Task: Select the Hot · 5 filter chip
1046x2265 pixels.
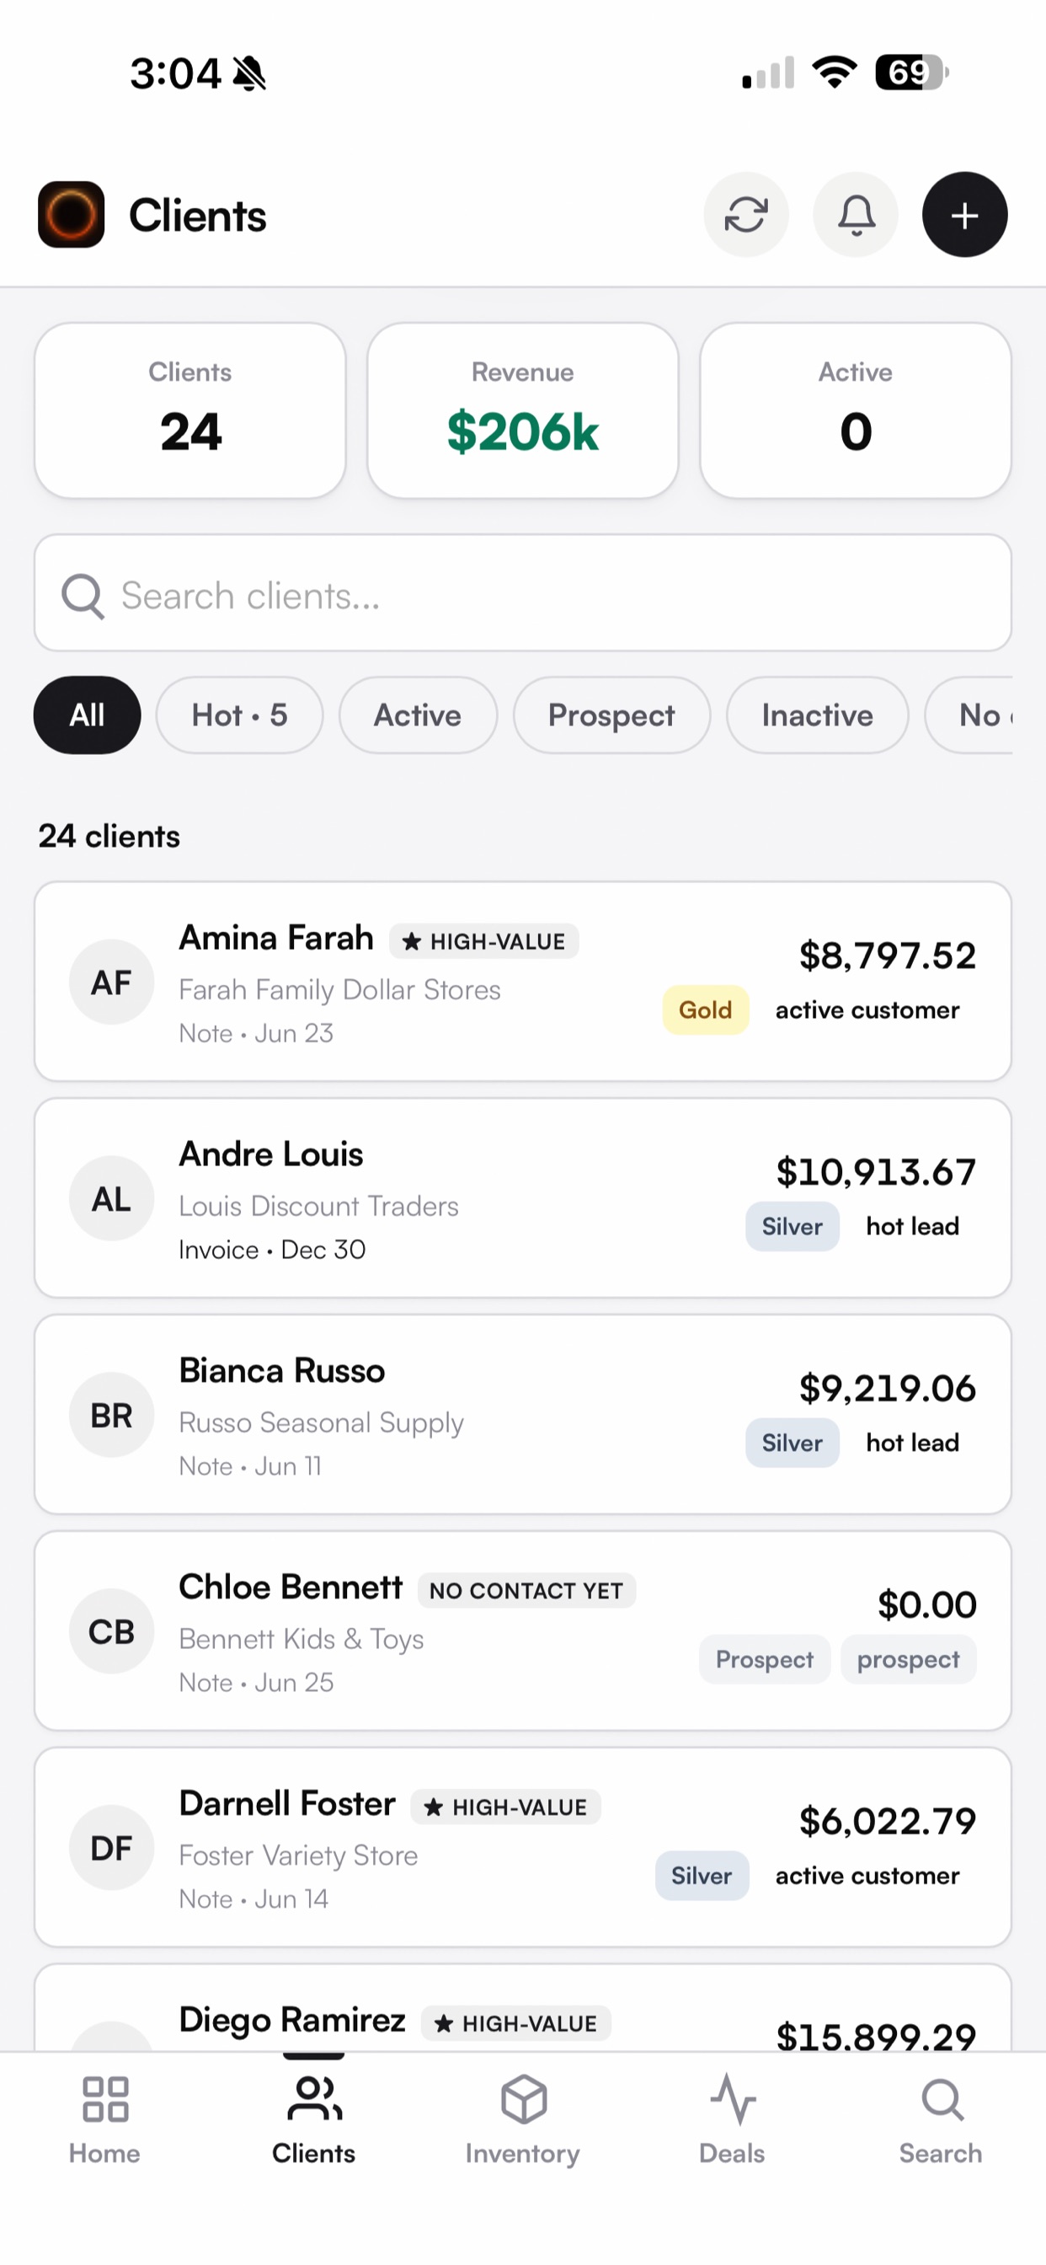Action: coord(240,715)
